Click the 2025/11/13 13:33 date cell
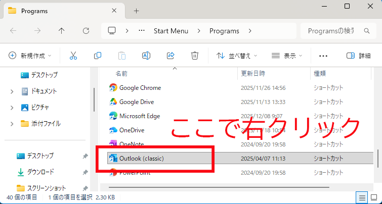The height and width of the screenshot is (204, 382). [x=263, y=102]
